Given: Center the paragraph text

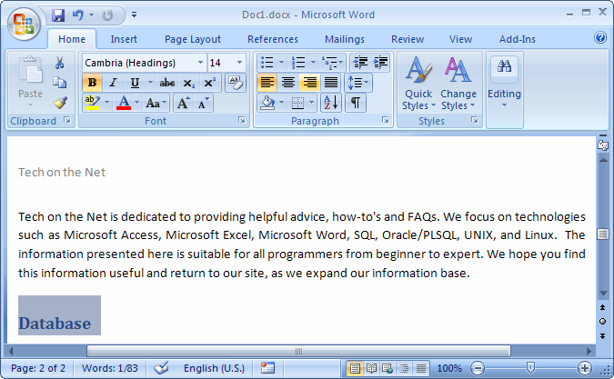Looking at the screenshot, I should point(288,83).
